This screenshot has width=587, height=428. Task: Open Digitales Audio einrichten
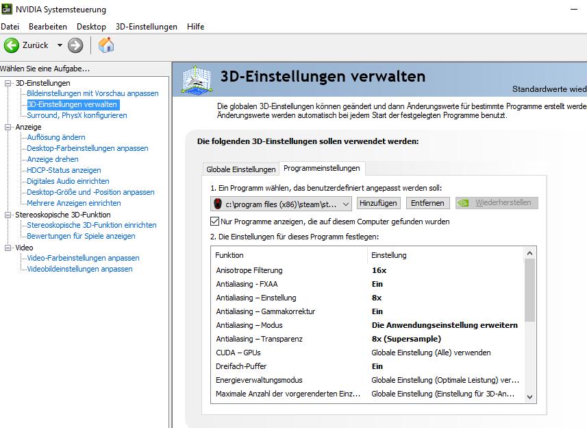(x=68, y=181)
